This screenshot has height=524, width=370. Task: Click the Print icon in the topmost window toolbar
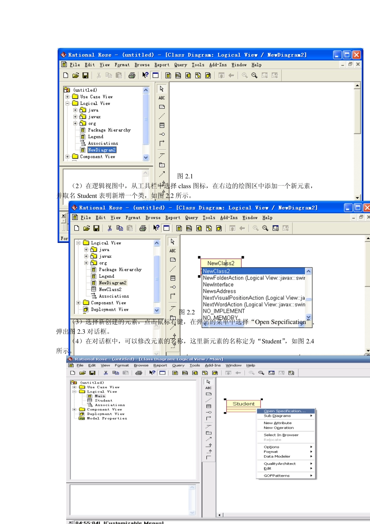click(x=132, y=75)
